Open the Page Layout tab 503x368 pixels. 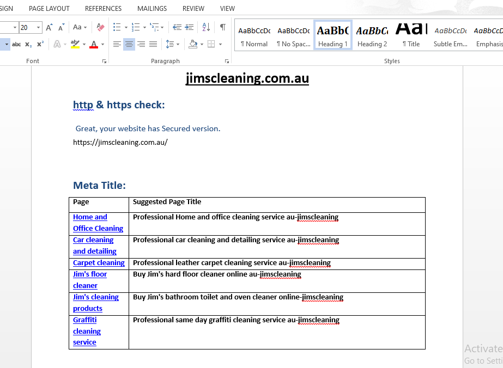click(x=49, y=9)
